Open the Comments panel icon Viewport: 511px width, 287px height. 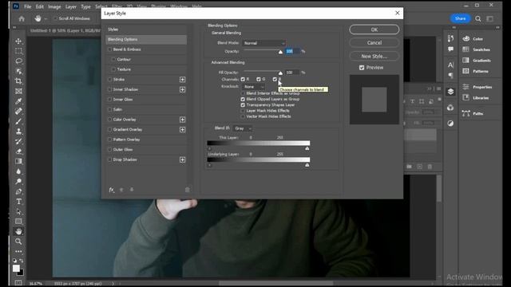coord(450,49)
